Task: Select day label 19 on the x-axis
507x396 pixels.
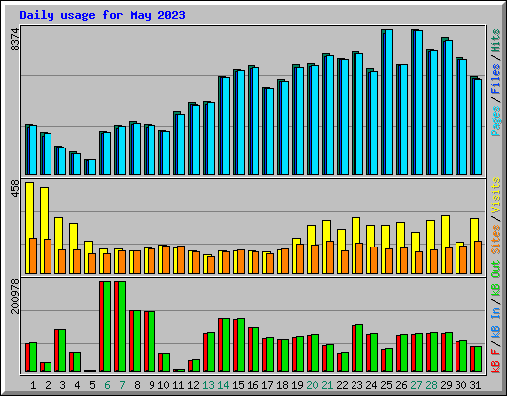Action: pos(297,385)
